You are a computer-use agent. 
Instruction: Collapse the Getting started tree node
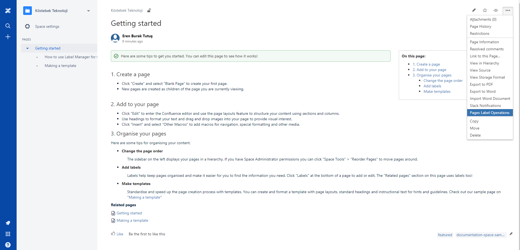point(28,48)
